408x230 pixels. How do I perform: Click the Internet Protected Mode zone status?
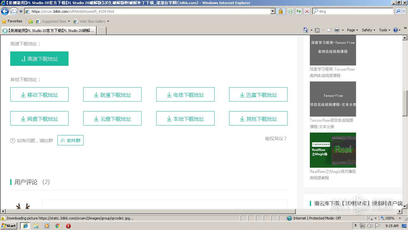[314, 218]
